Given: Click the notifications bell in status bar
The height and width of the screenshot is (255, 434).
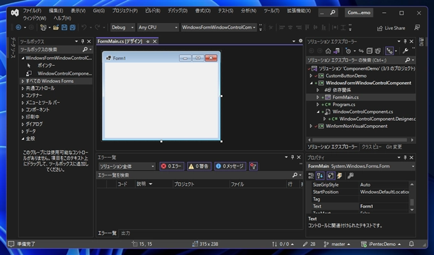Looking at the screenshot, I should (x=412, y=244).
